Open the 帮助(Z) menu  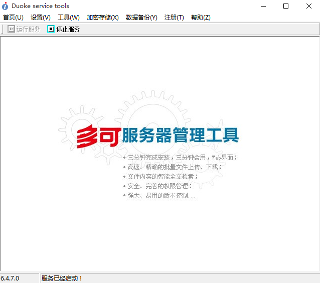coord(201,18)
